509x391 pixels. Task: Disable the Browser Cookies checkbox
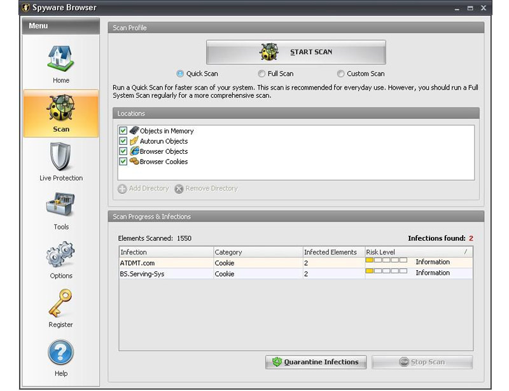click(123, 161)
